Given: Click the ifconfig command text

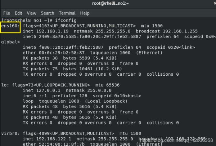Looking at the screenshot, I should coord(66,21).
